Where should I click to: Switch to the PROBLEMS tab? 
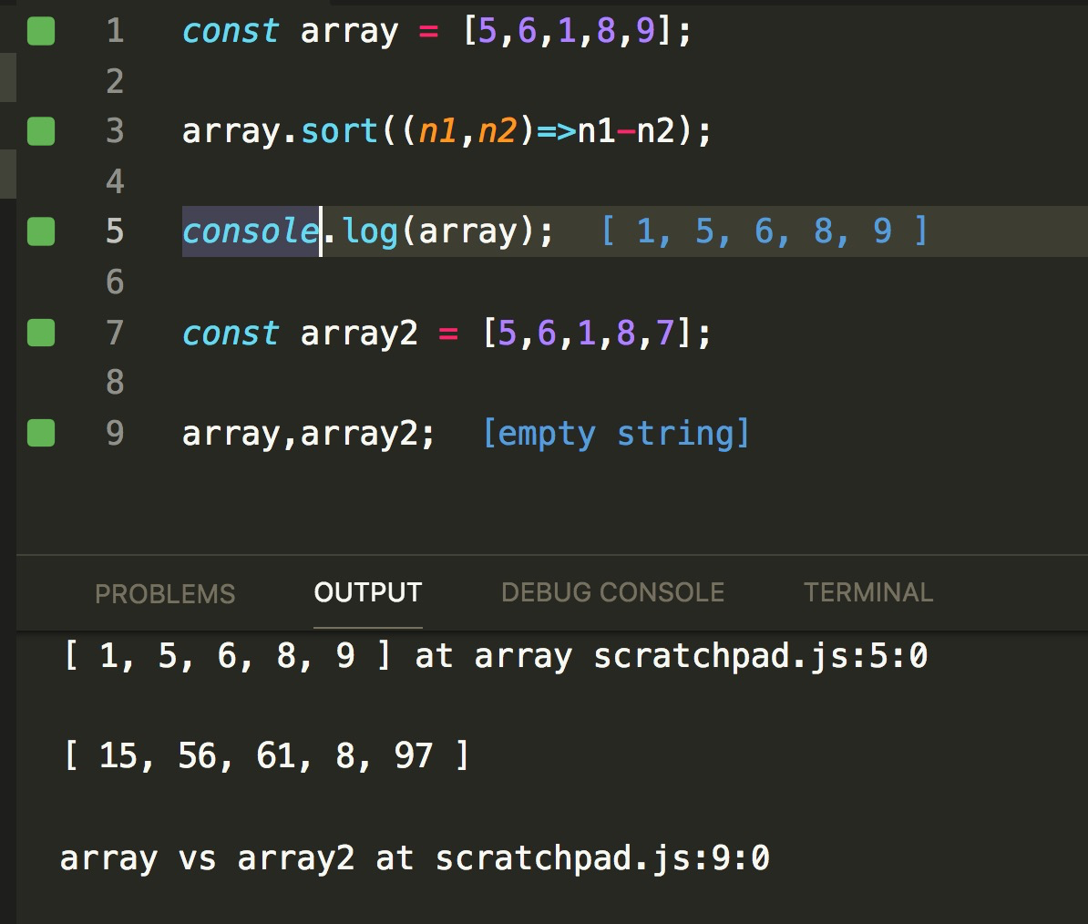click(165, 592)
